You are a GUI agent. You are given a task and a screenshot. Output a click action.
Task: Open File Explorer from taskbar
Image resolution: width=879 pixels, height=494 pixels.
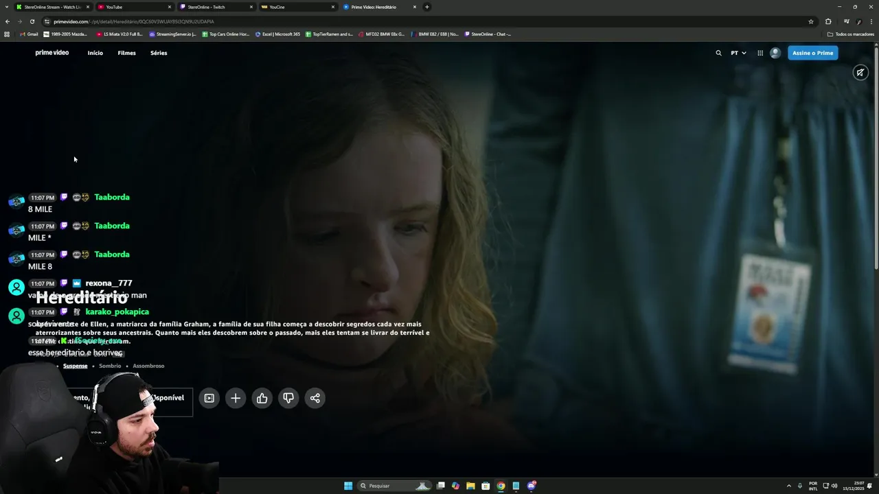point(470,486)
